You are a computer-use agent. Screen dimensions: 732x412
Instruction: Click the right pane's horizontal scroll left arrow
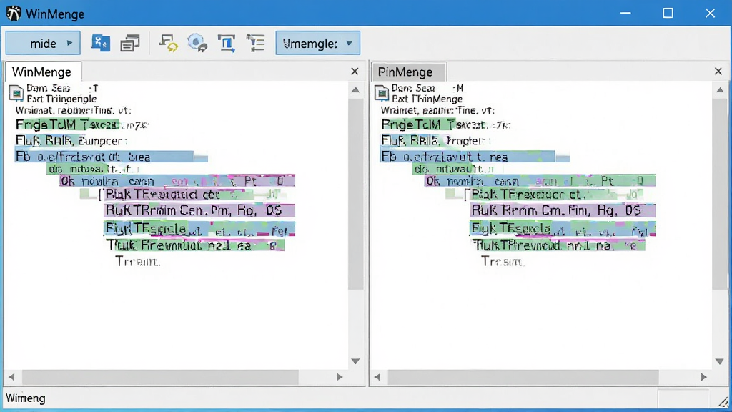coord(377,377)
